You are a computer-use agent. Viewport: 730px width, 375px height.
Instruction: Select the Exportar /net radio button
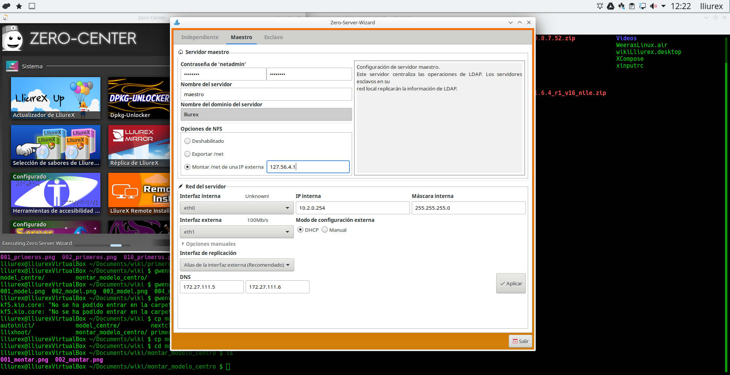pyautogui.click(x=187, y=154)
